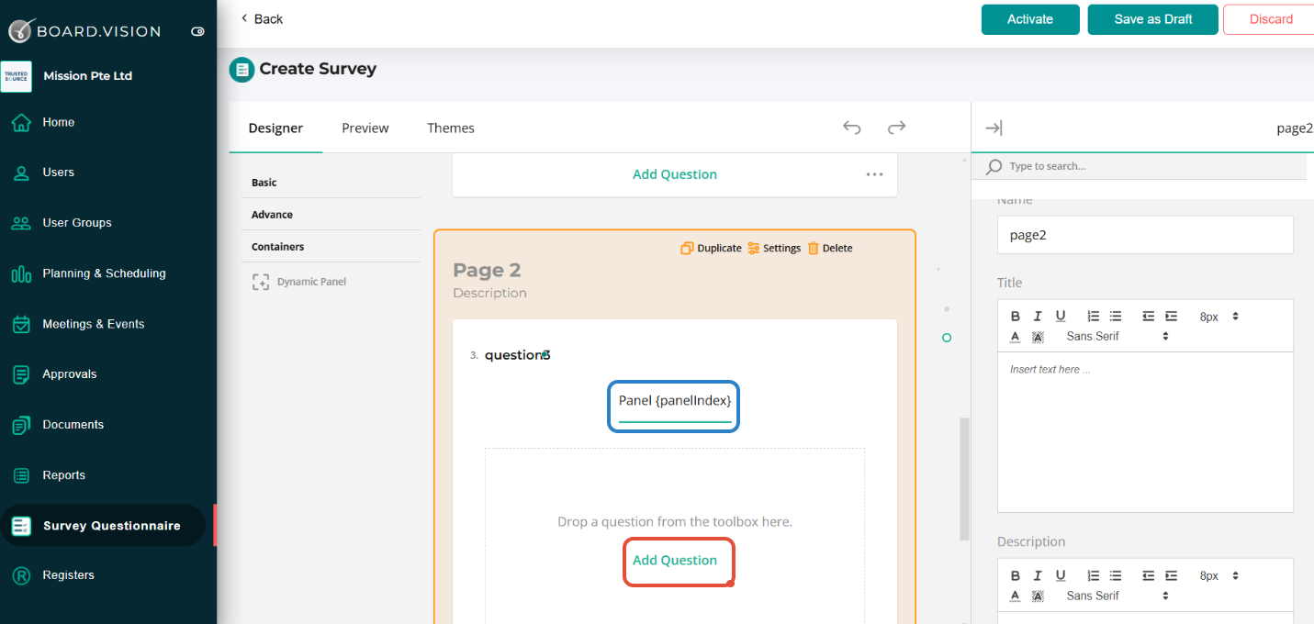Open Home from the sidebar
The image size is (1314, 624).
[x=59, y=122]
